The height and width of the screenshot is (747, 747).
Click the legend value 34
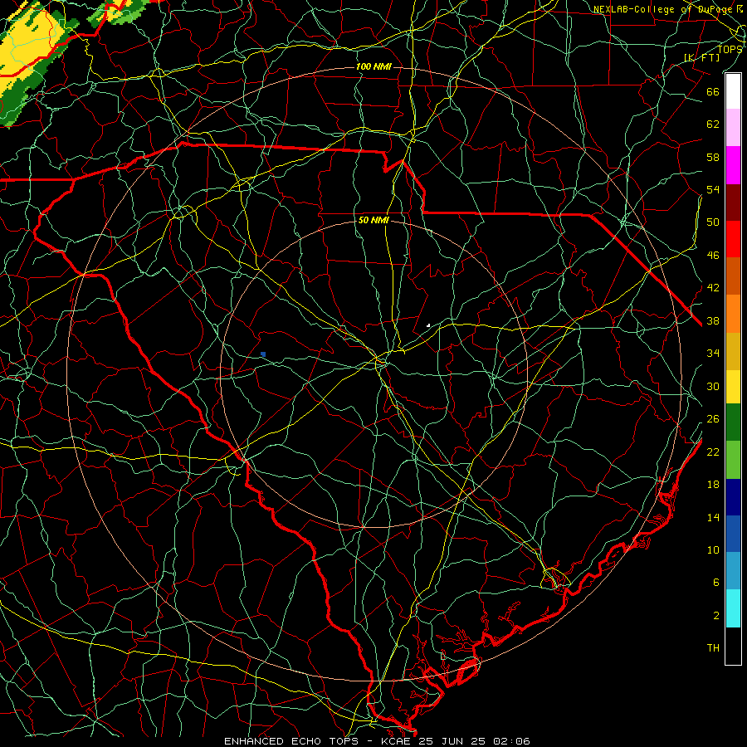pos(713,353)
